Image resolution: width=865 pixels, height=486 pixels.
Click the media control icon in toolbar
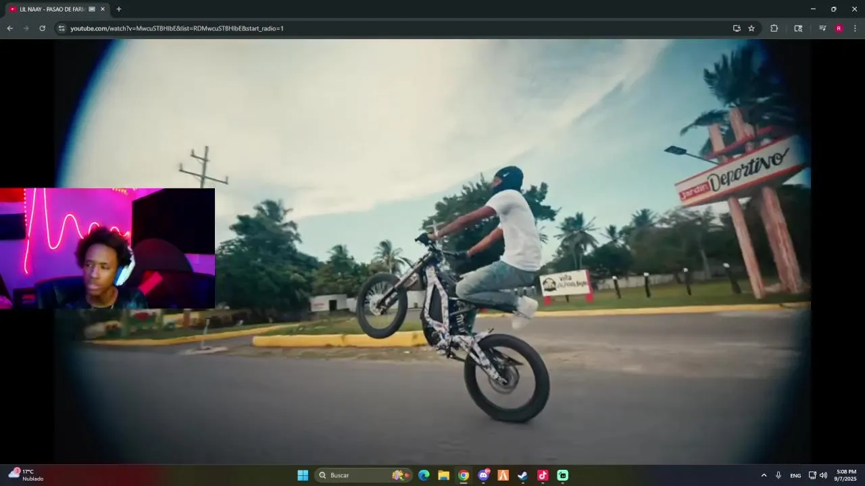[x=822, y=28]
